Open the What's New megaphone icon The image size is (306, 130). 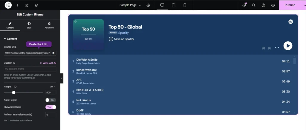pos(244,5)
